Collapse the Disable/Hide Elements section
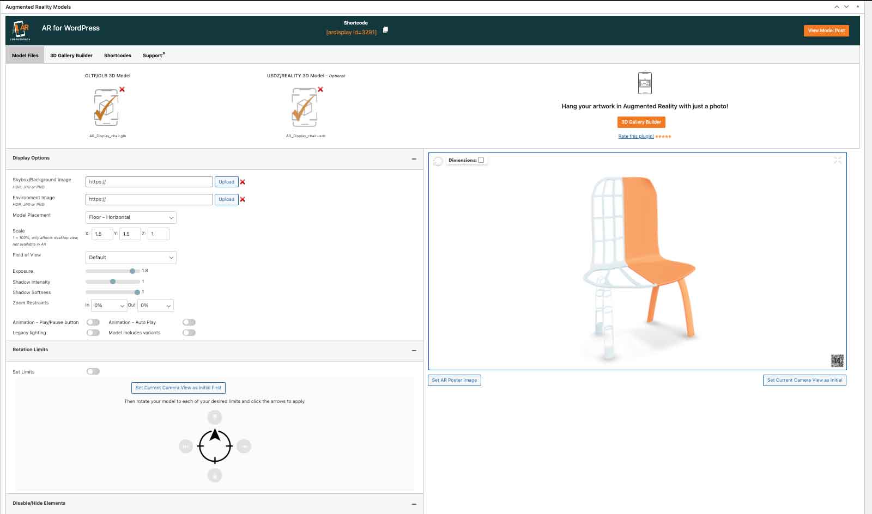Screen dimensions: 872x514 (x=414, y=504)
